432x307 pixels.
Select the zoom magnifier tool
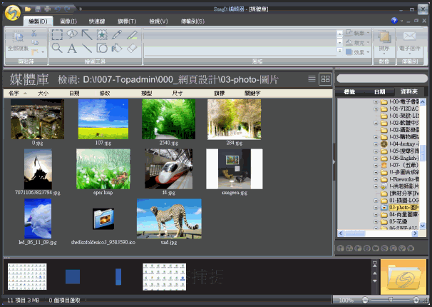click(57, 49)
